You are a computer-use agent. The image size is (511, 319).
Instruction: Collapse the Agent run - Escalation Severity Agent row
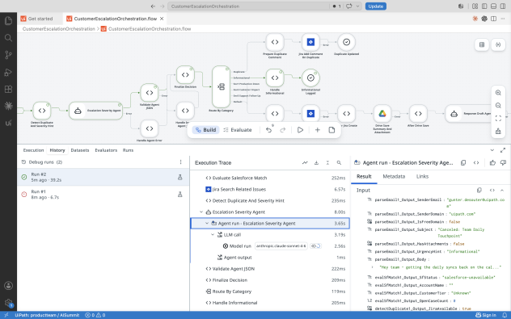click(x=207, y=223)
